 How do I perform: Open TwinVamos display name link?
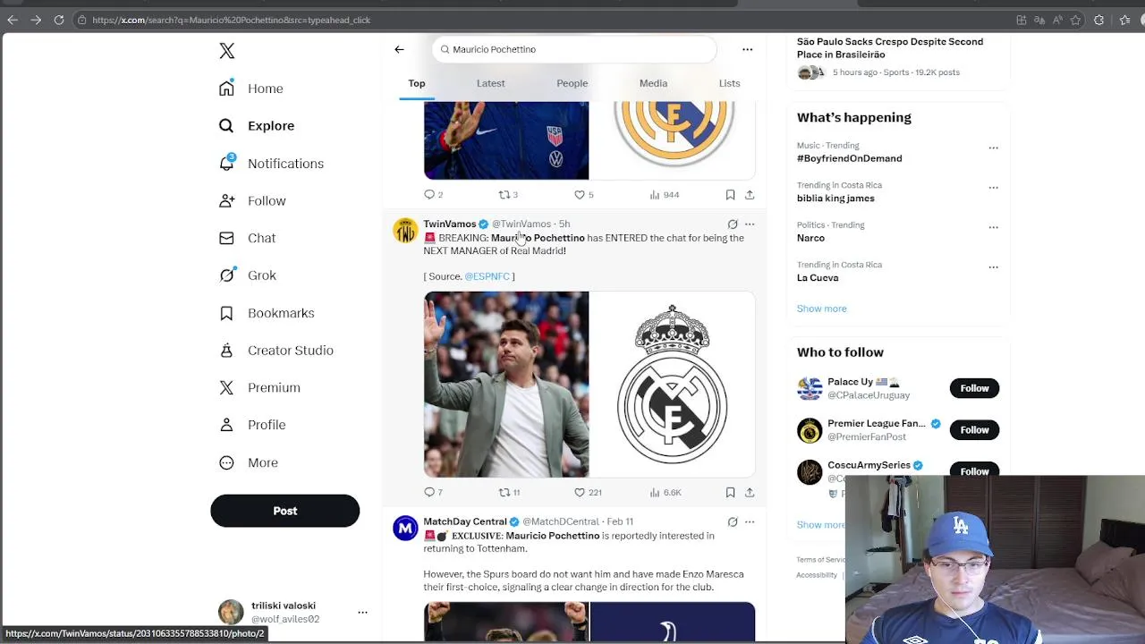449,224
